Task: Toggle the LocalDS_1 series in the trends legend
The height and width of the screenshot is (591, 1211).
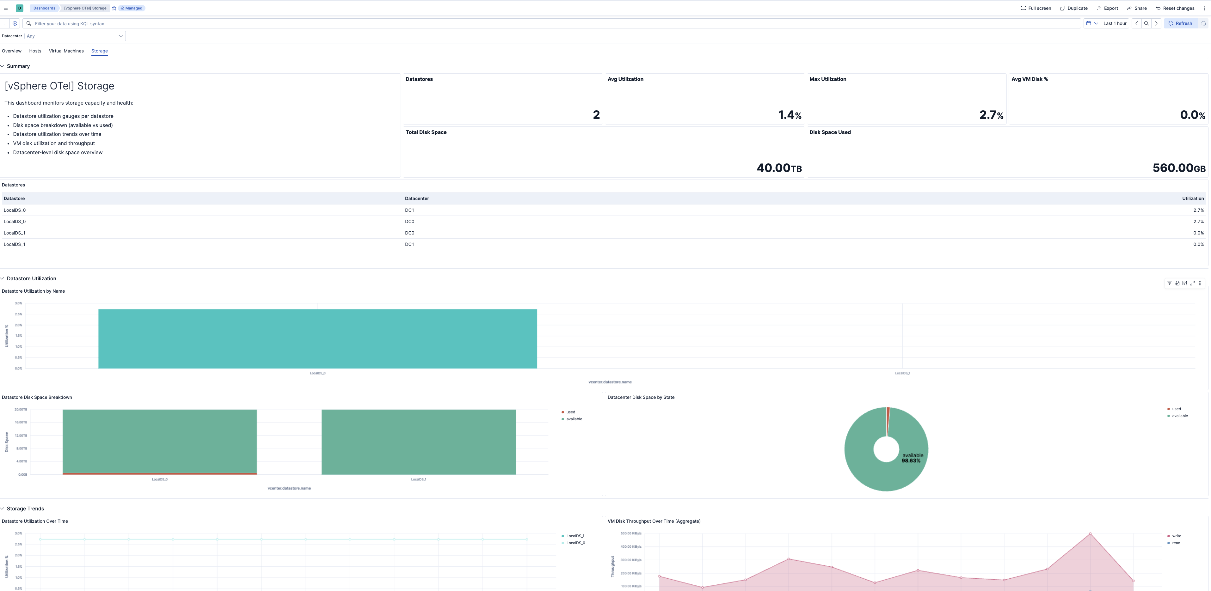Action: pyautogui.click(x=574, y=536)
